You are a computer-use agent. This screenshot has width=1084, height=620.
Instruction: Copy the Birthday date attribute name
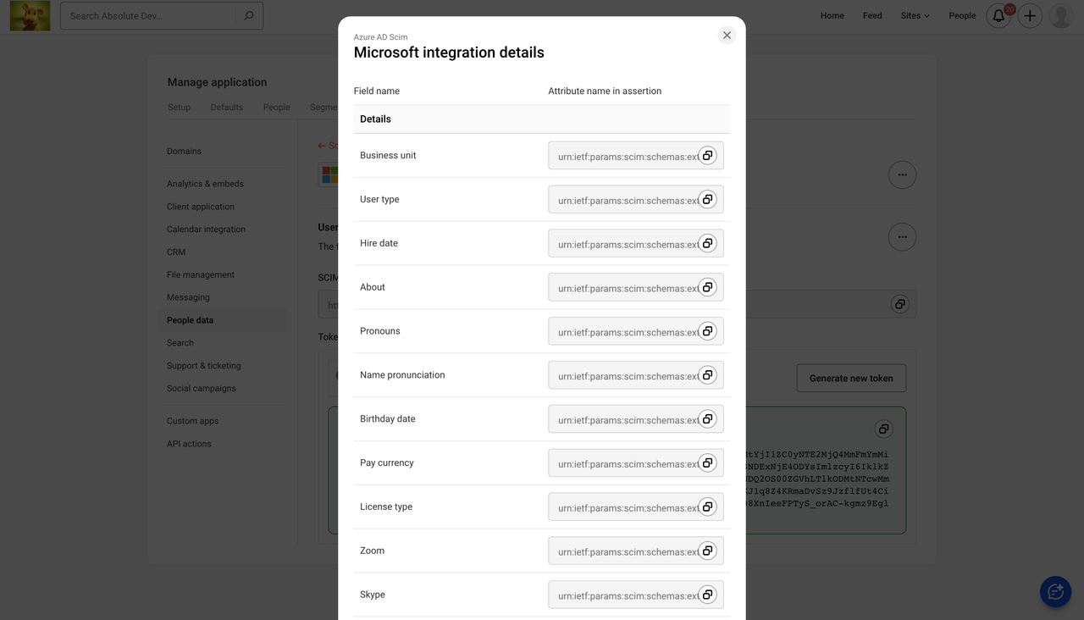pos(707,419)
